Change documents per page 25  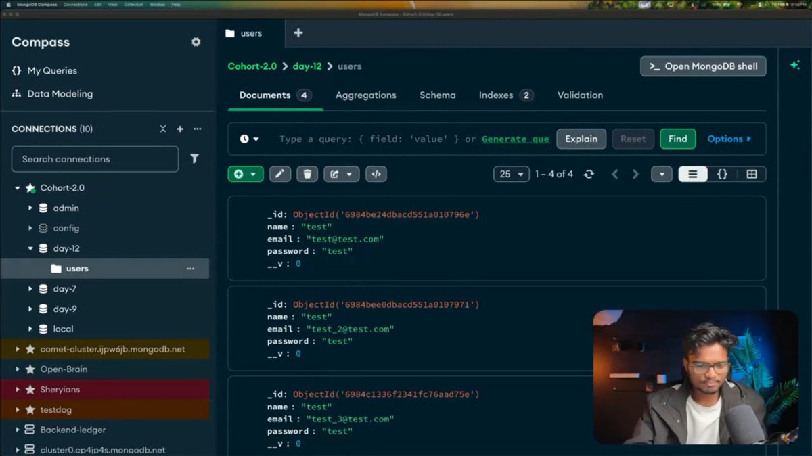pyautogui.click(x=512, y=174)
